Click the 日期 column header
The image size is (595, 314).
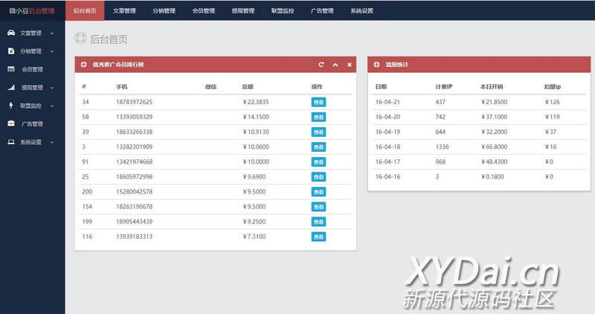381,86
